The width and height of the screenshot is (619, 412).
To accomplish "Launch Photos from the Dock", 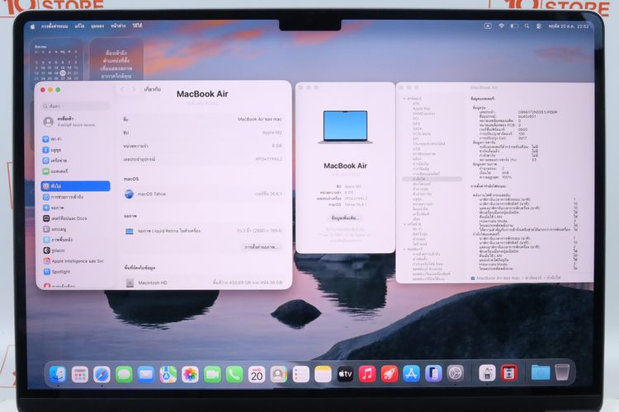I will pyautogui.click(x=191, y=374).
